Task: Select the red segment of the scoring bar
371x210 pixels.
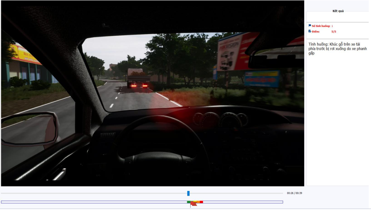Action: (x=201, y=202)
